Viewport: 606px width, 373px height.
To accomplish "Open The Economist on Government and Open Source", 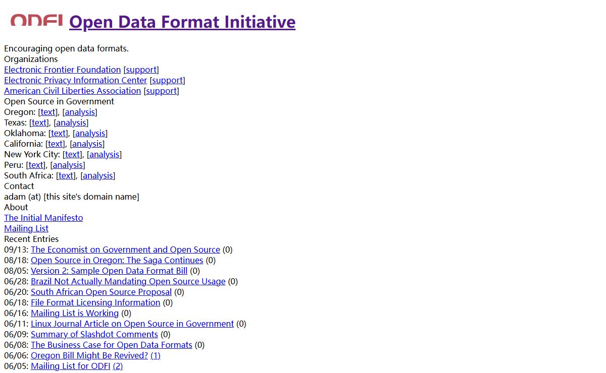I will point(125,250).
